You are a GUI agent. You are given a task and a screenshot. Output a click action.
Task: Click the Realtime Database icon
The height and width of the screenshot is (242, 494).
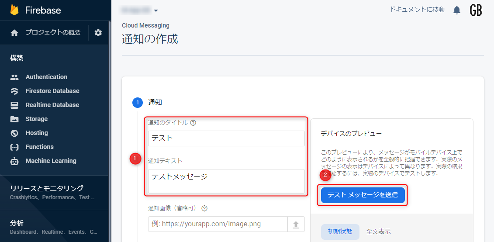14,105
